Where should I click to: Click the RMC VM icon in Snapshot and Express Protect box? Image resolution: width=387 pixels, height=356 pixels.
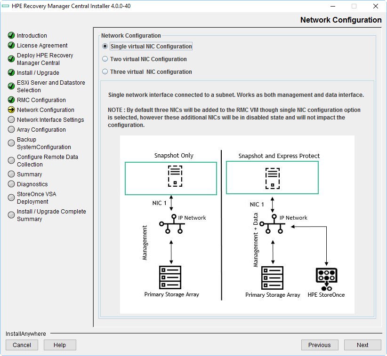pos(272,176)
